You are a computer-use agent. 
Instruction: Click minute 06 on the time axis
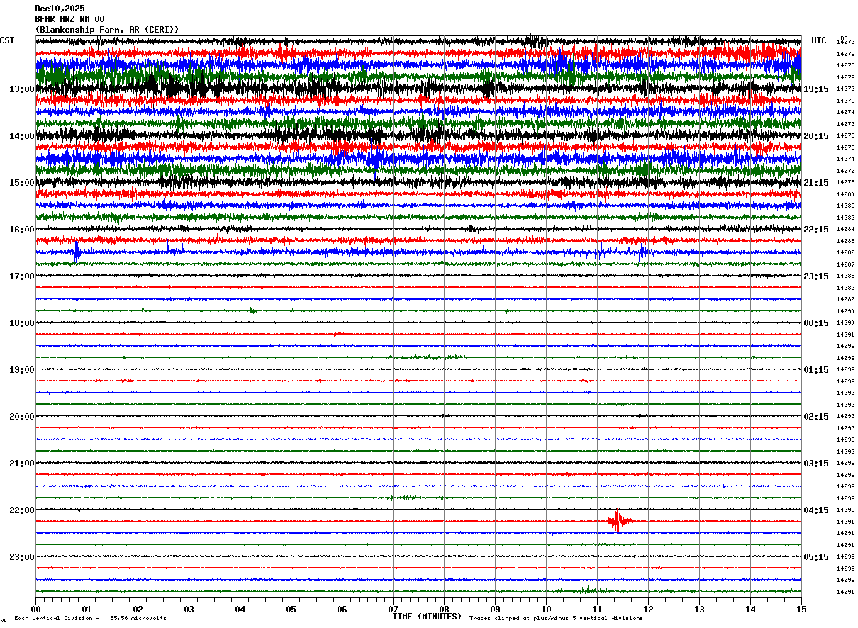pyautogui.click(x=342, y=609)
